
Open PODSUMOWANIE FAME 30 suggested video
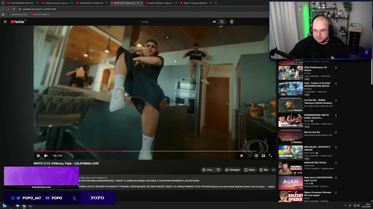click(x=291, y=120)
